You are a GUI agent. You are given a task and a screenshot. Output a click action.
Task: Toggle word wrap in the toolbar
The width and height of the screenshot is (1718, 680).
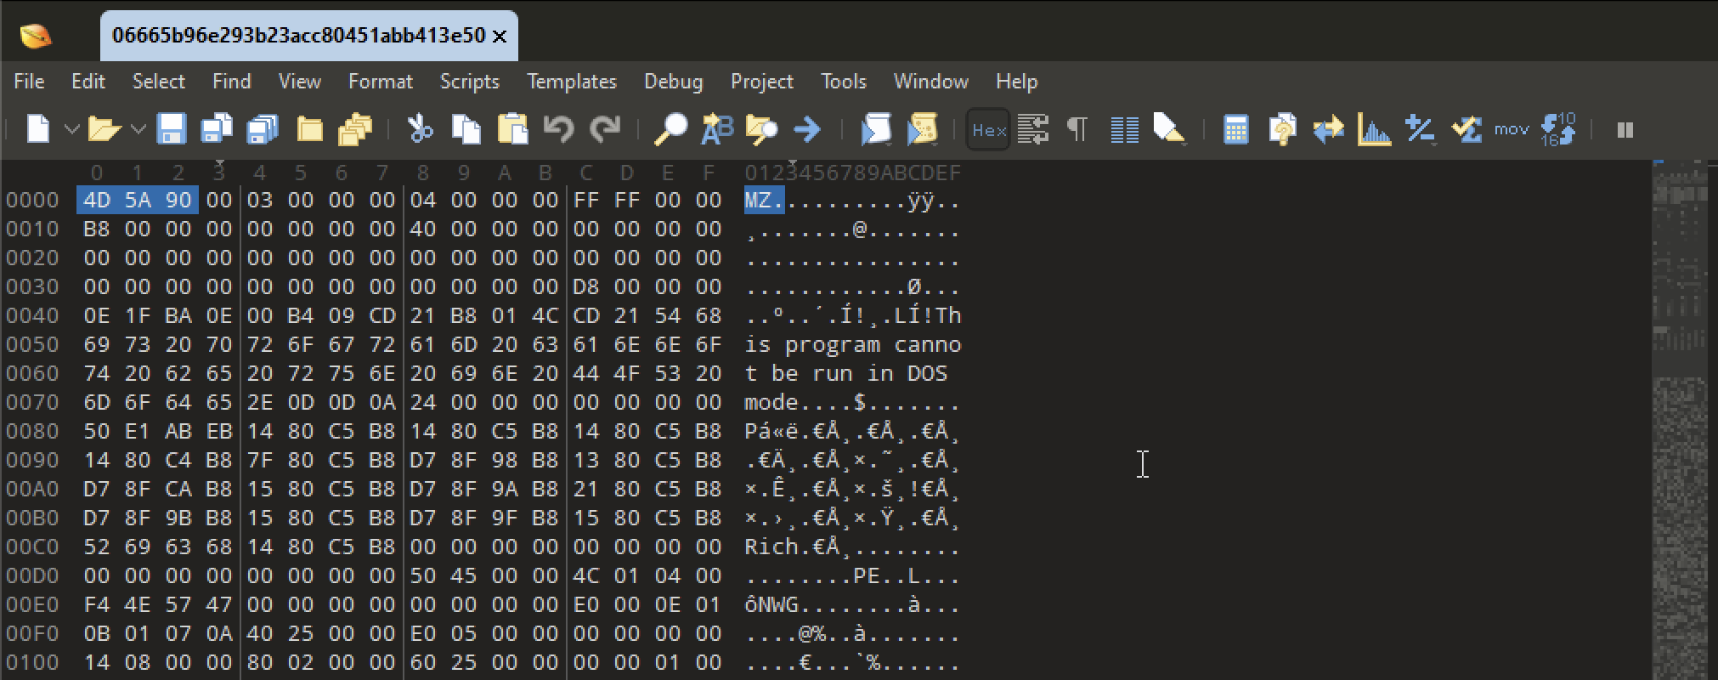pos(1032,129)
